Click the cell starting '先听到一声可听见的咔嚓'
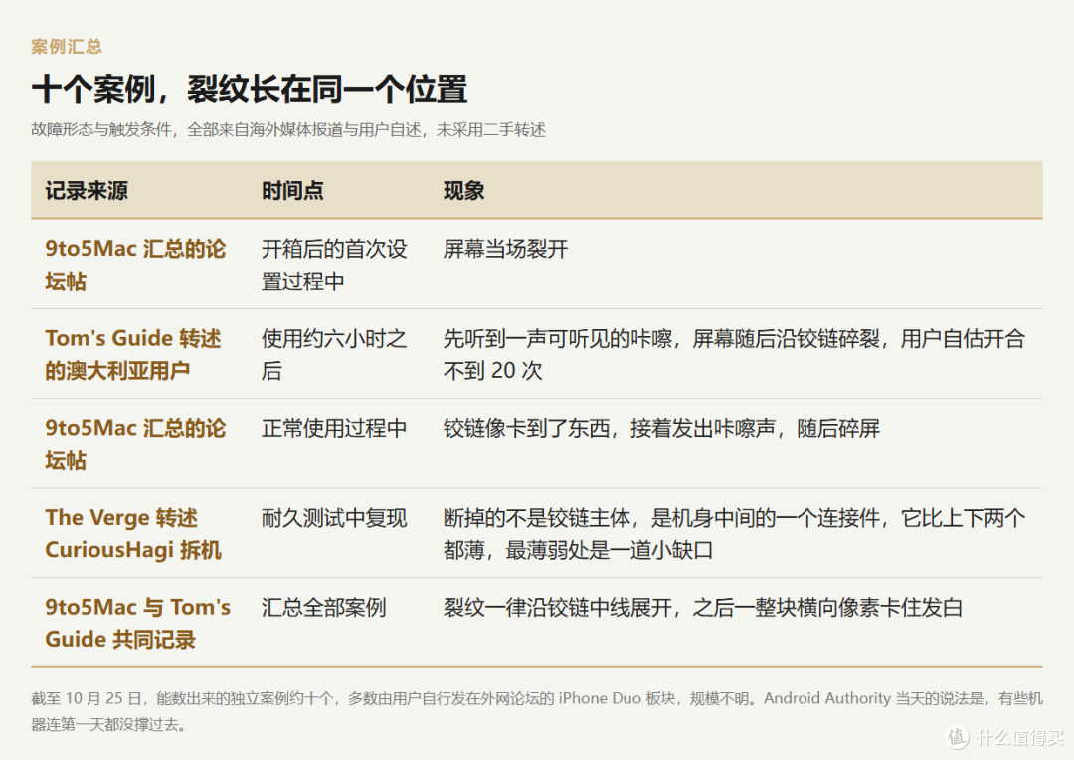The image size is (1074, 760). pos(734,354)
